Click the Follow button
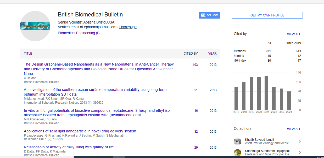This screenshot has width=324, height=158. click(x=209, y=15)
